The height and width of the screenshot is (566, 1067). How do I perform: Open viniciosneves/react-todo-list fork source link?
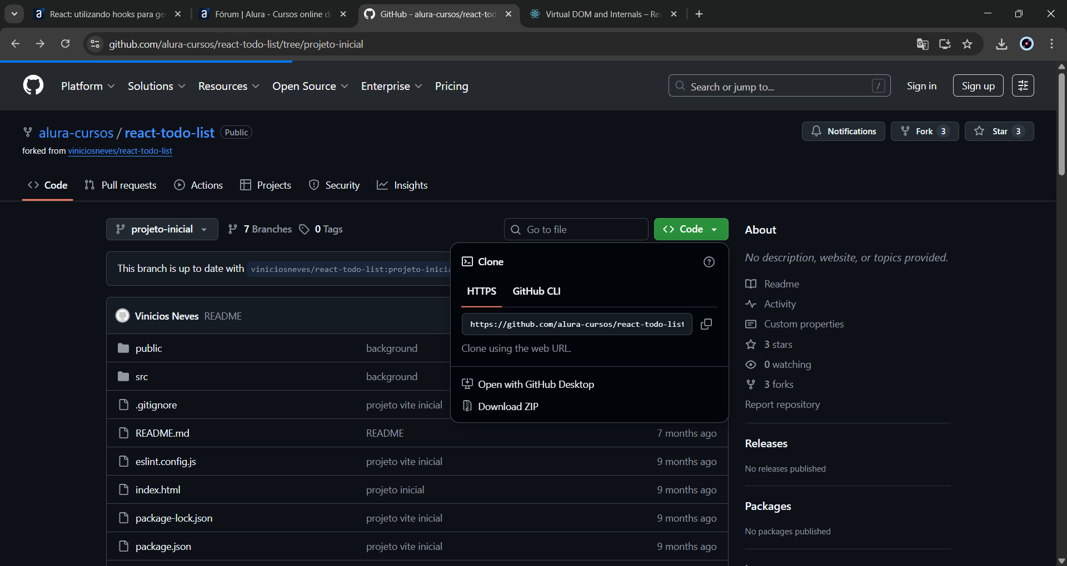(120, 151)
